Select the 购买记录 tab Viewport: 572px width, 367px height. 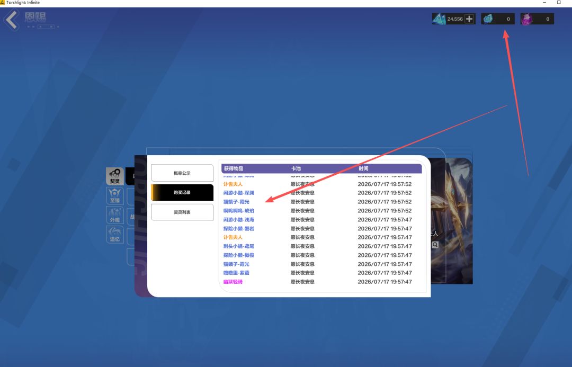[182, 192]
